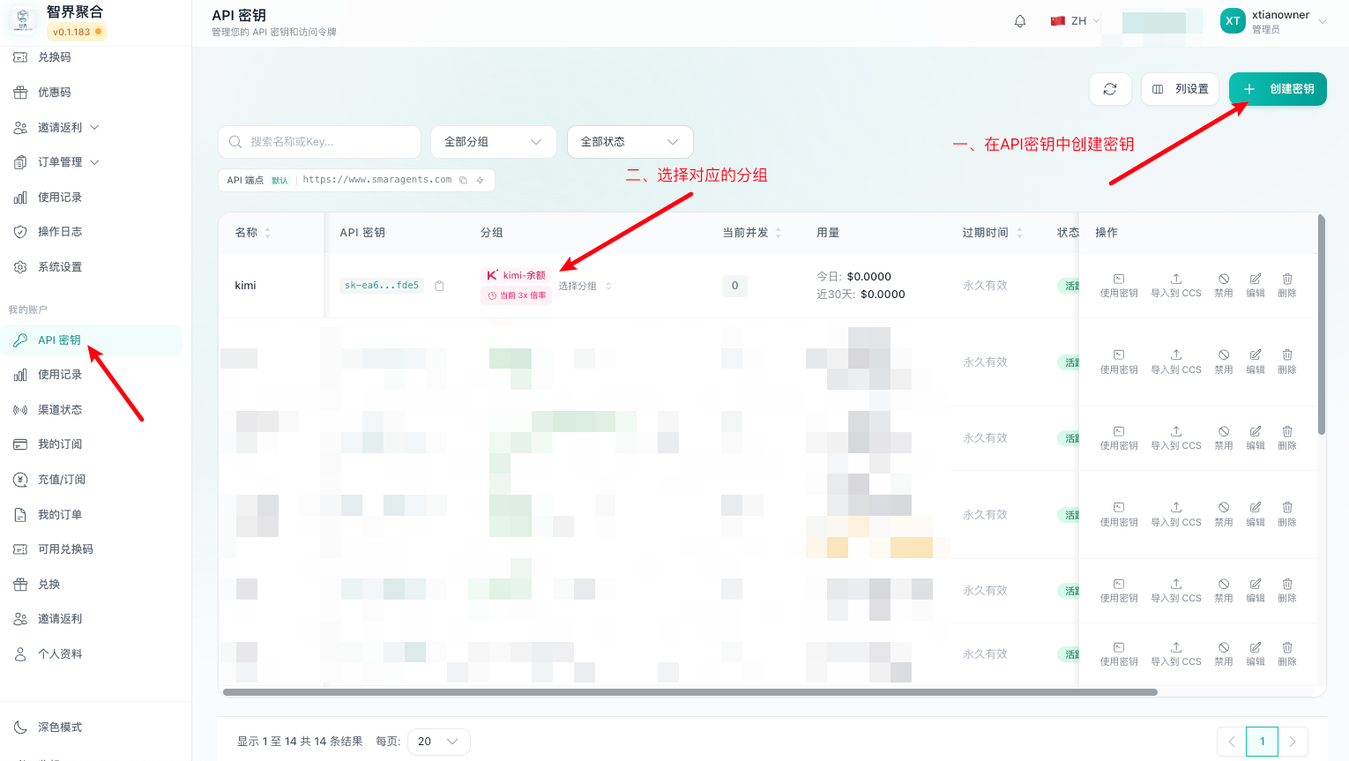Open the 全部分组 filter dropdown
1349x761 pixels.
pyautogui.click(x=493, y=142)
